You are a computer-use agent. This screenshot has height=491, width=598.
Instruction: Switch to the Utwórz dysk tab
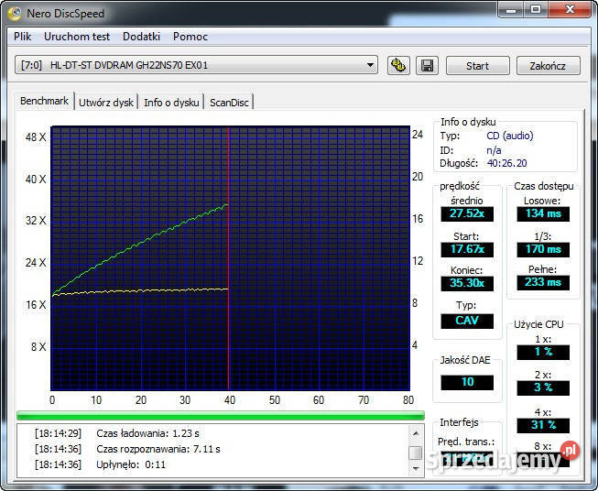coord(106,103)
